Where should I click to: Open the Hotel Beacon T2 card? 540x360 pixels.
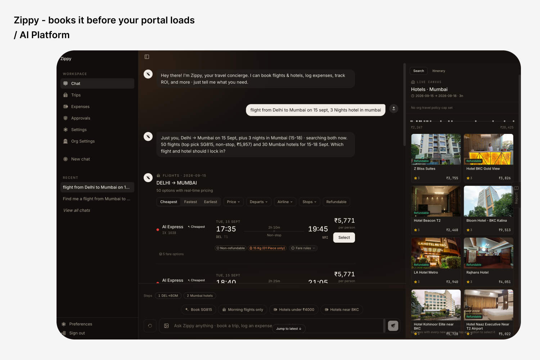[x=436, y=210]
